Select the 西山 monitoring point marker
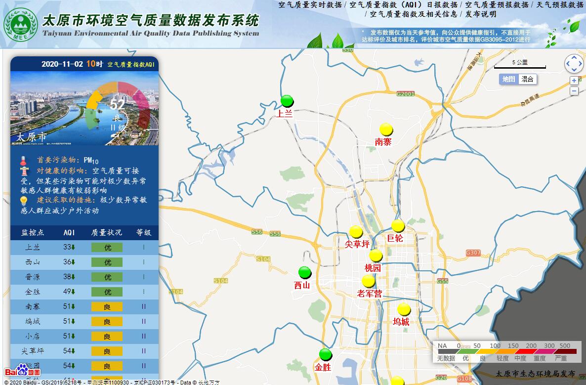Screen dimensions: 586x385 coord(305,273)
